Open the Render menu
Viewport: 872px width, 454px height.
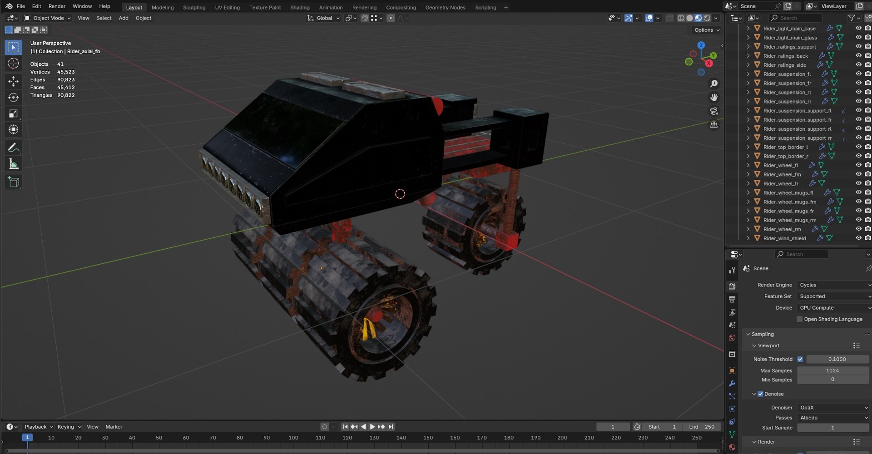click(57, 6)
